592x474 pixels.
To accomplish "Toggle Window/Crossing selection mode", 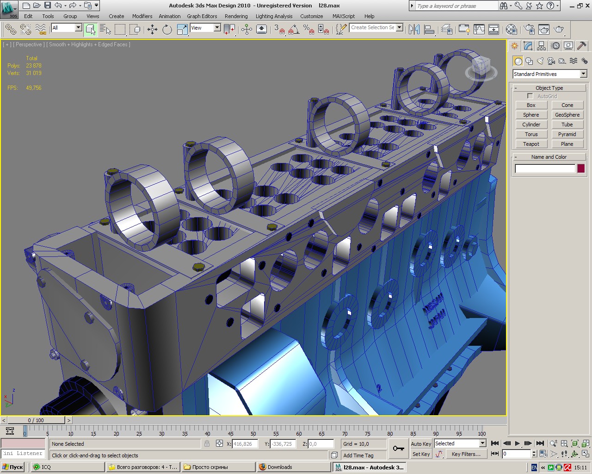I will pos(135,30).
